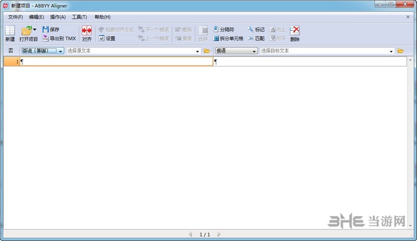Expand the 选择目标文本 dropdown arrow
This screenshot has width=417, height=241.
(x=391, y=51)
